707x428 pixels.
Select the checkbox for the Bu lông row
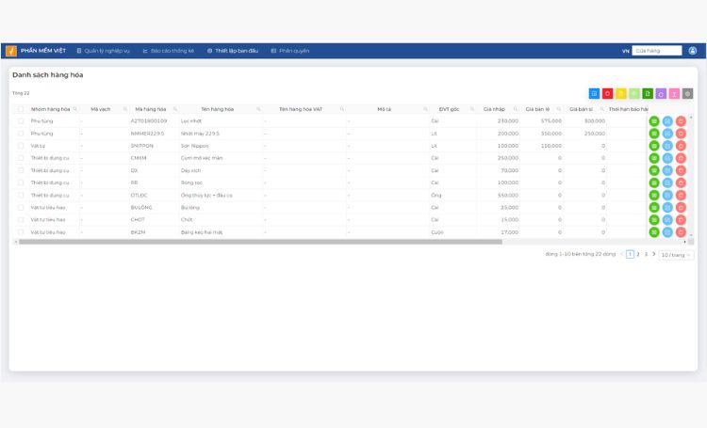pyautogui.click(x=21, y=208)
